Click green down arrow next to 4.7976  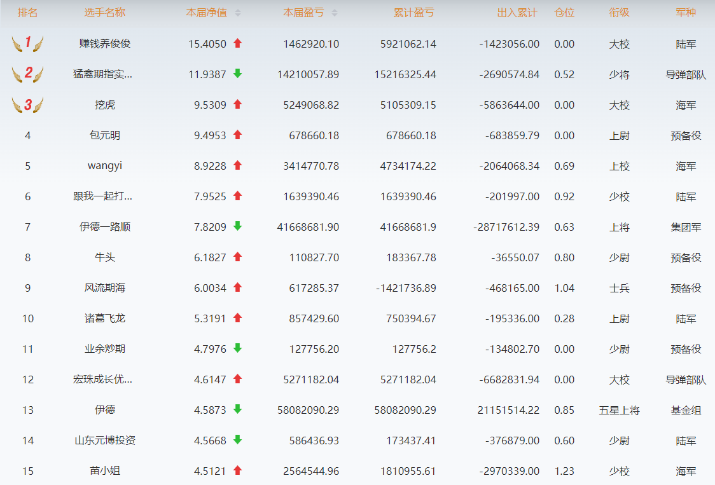(237, 348)
